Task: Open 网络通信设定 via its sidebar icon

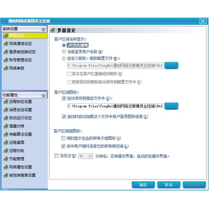Action: 6,44
